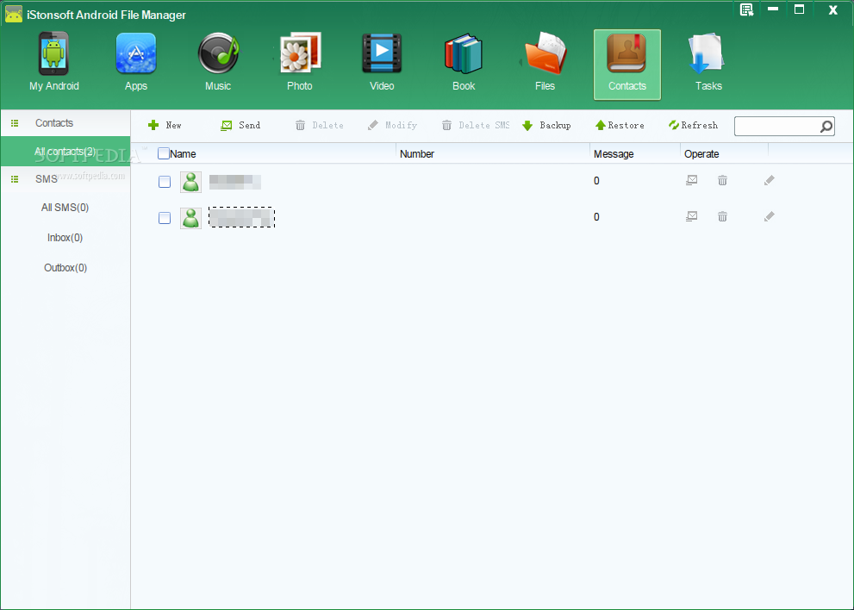The width and height of the screenshot is (854, 610).
Task: Select All SMS(0) in the sidebar
Action: coord(65,208)
